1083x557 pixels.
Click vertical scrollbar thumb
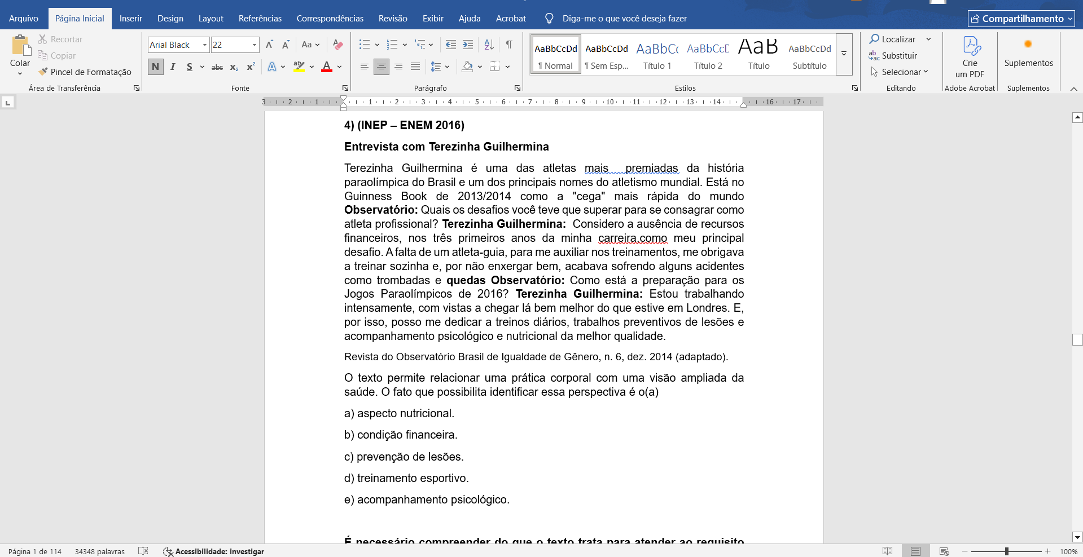(1077, 339)
